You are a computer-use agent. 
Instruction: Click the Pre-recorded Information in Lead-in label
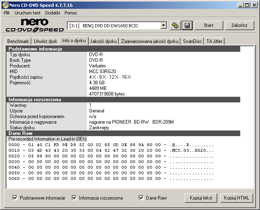pyautogui.click(x=48, y=139)
